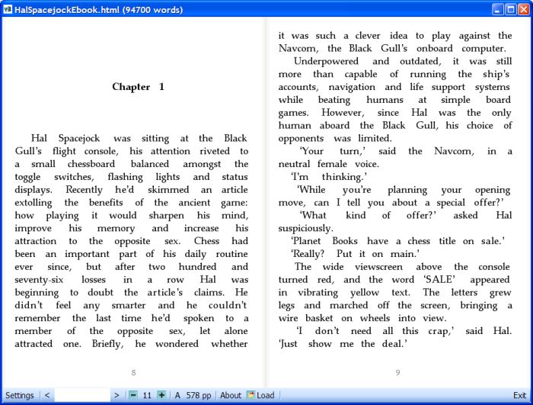The height and width of the screenshot is (405, 533).
Task: Decrease font size with minus button
Action: coord(133,395)
